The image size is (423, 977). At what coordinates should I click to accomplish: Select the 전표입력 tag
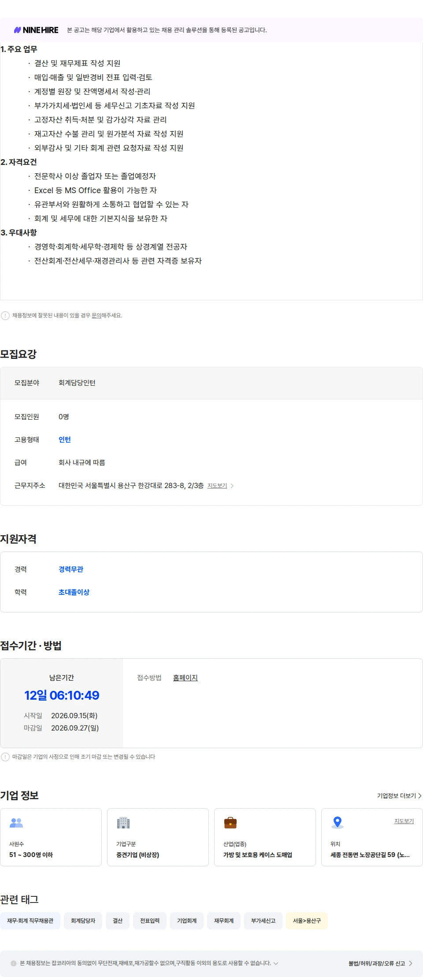[x=150, y=921]
